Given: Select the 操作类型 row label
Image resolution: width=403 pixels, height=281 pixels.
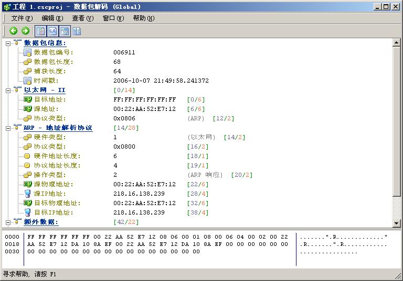Looking at the screenshot, I should pyautogui.click(x=50, y=175).
